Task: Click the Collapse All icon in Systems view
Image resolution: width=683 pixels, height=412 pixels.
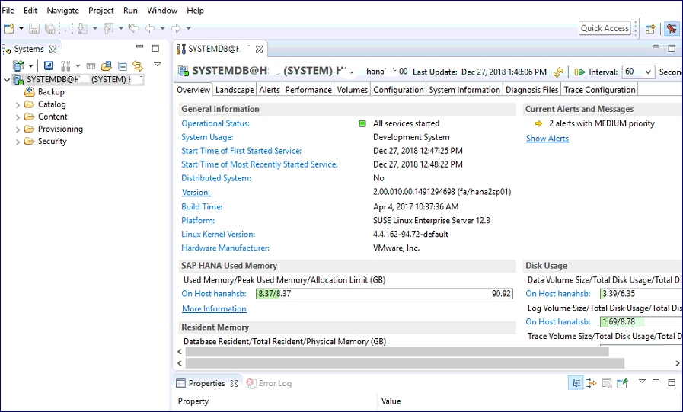Action: 123,66
